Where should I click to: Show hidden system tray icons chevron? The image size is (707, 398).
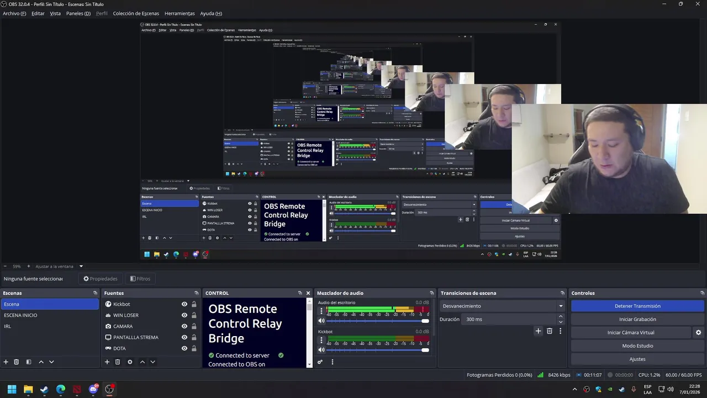(574, 389)
